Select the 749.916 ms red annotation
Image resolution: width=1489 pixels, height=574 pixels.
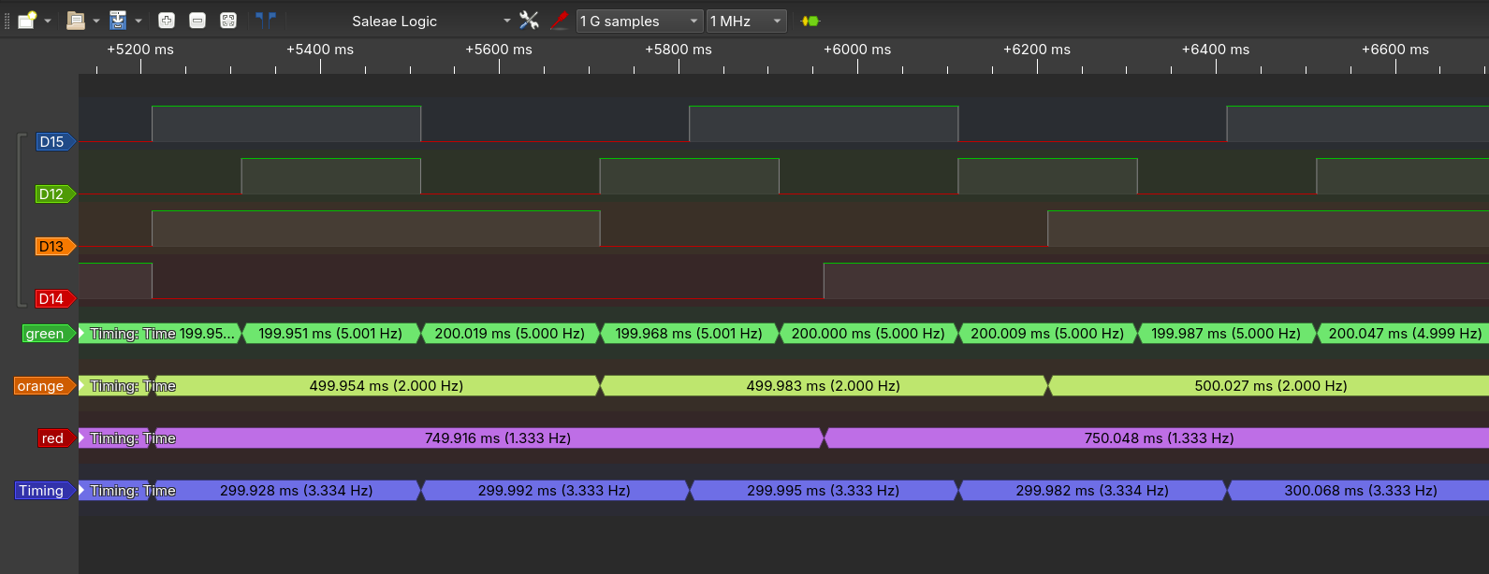coord(497,438)
